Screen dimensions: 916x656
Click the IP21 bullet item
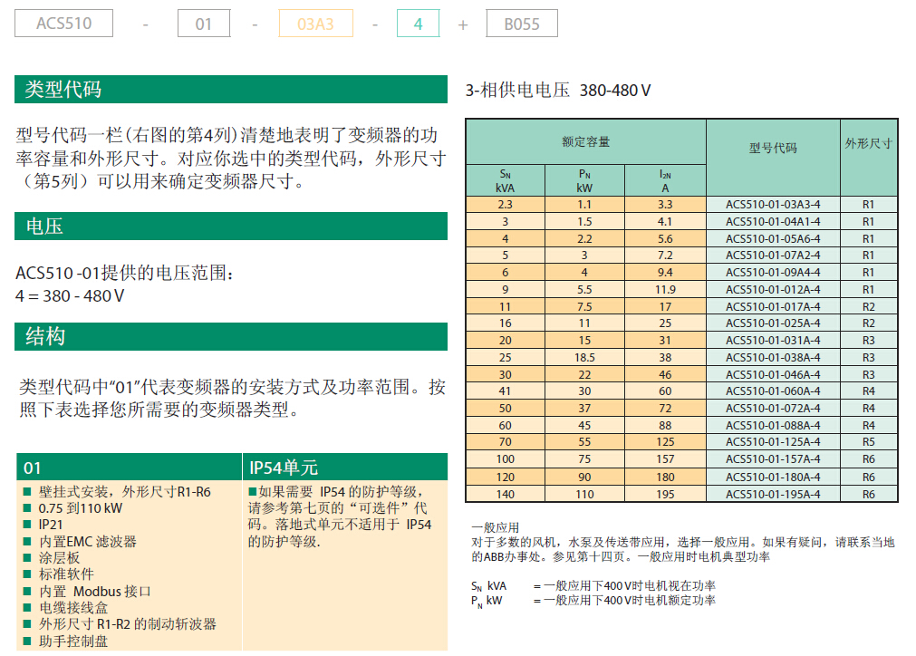tap(43, 525)
